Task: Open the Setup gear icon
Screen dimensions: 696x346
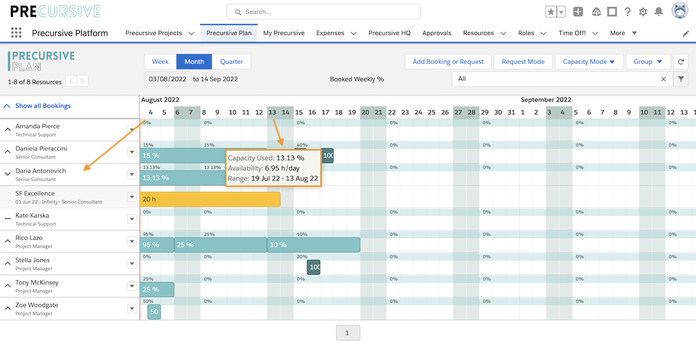Action: [643, 12]
